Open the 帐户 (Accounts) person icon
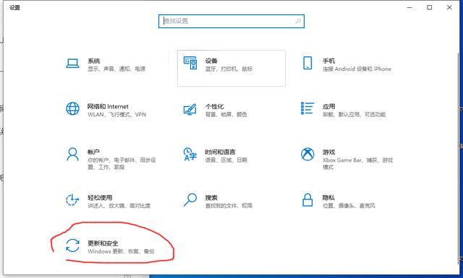Screen dimensions: 463x278 click(72, 155)
